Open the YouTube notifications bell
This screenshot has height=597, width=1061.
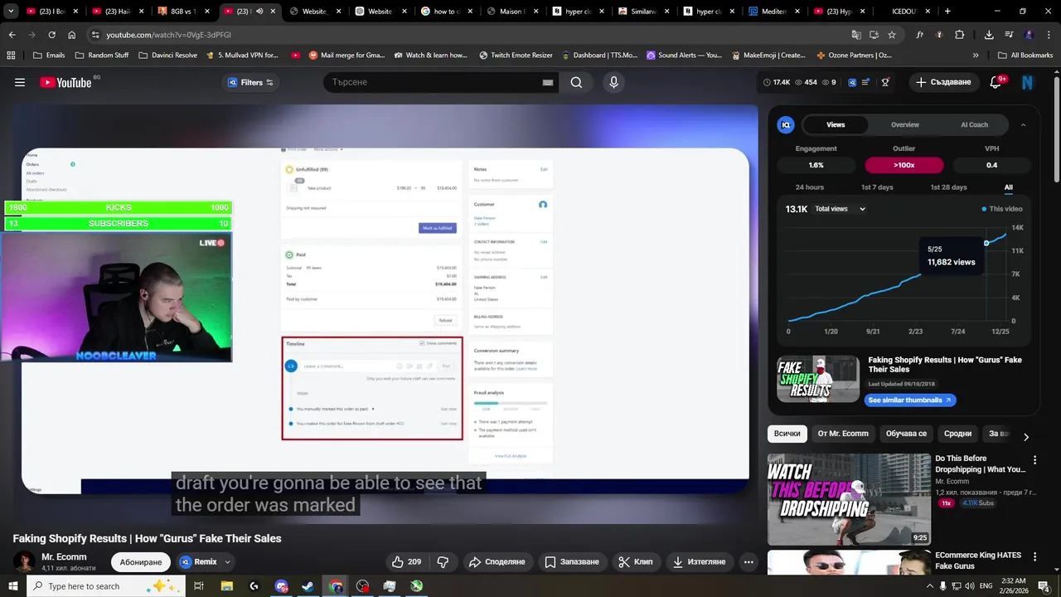point(996,82)
